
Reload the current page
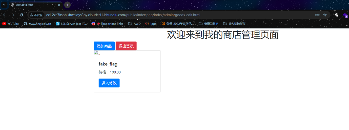(x=22, y=15)
